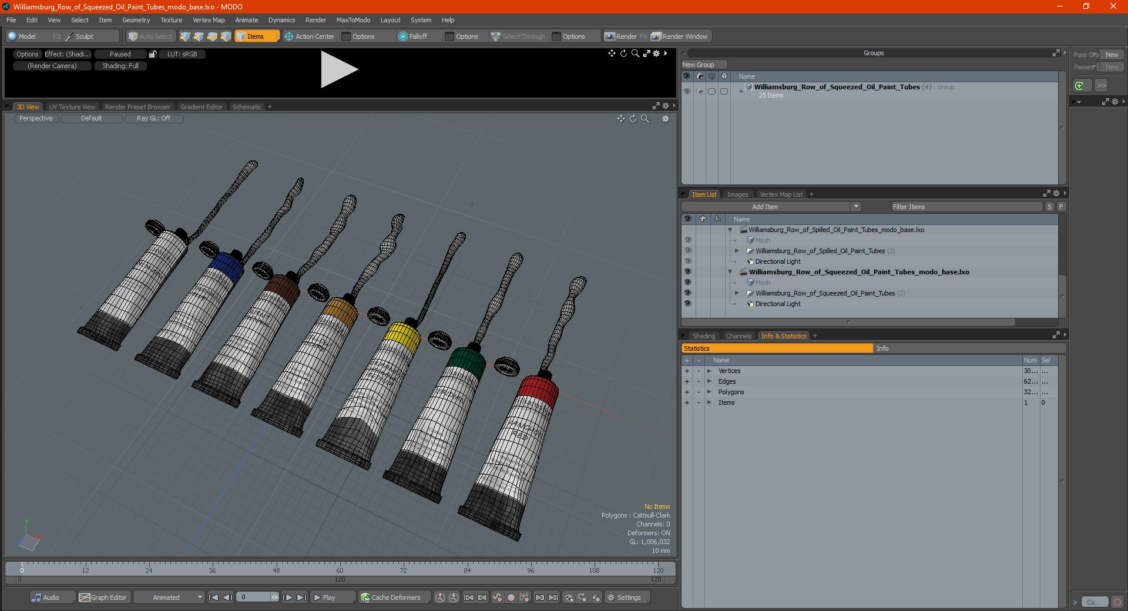Activate Items selection mode

(x=256, y=36)
